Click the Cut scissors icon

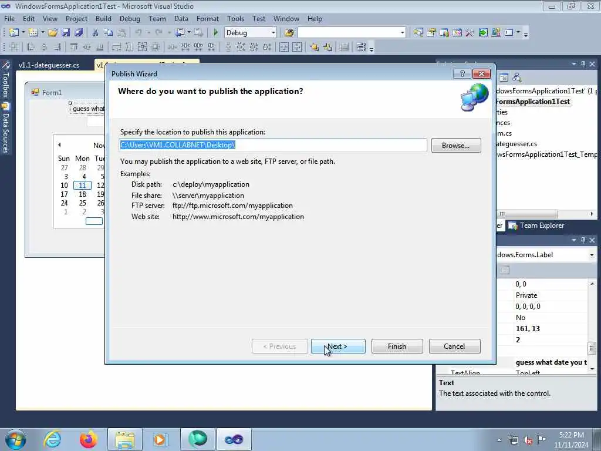pyautogui.click(x=96, y=33)
